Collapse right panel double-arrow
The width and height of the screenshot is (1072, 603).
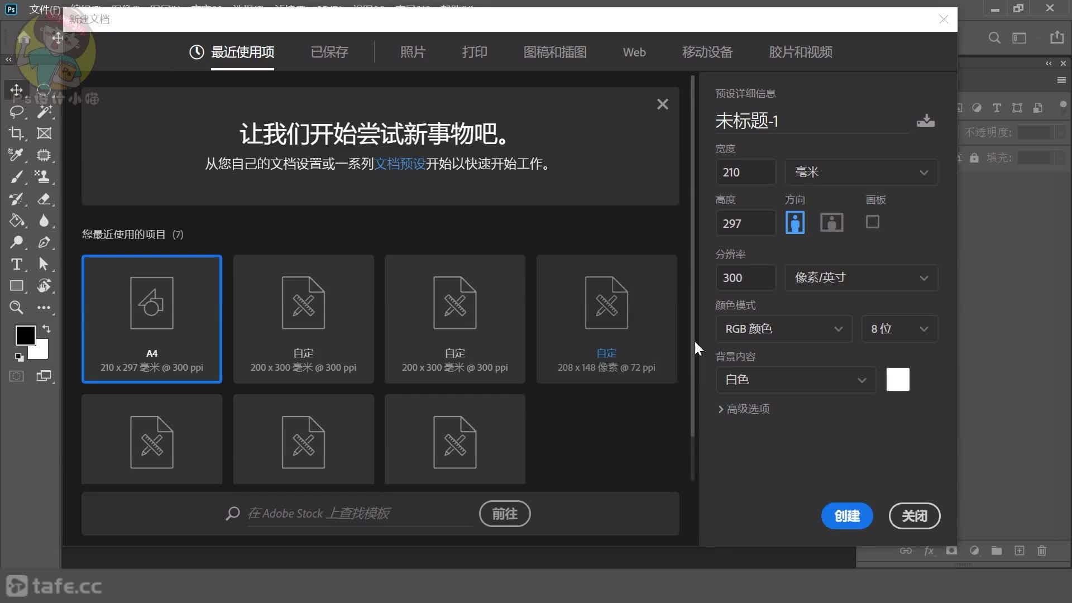[1049, 64]
